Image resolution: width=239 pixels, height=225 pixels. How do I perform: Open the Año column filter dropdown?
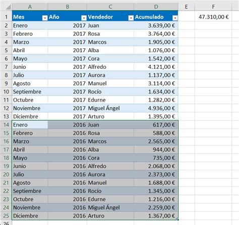(84, 18)
